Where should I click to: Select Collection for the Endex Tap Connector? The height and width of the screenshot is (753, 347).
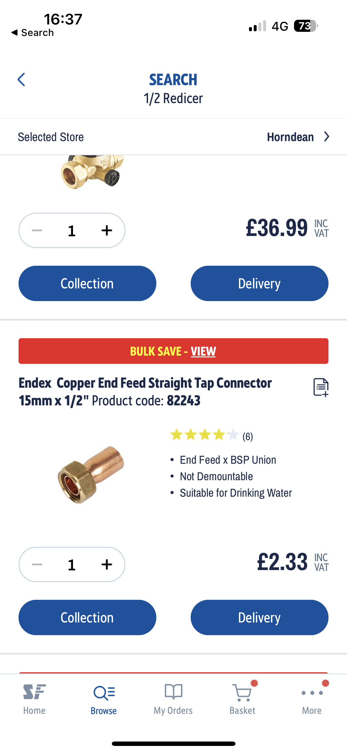87,617
